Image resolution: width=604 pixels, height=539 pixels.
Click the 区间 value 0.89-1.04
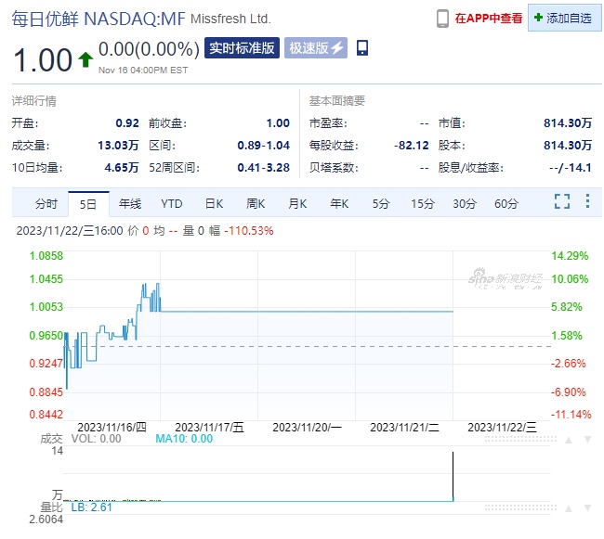pos(264,146)
